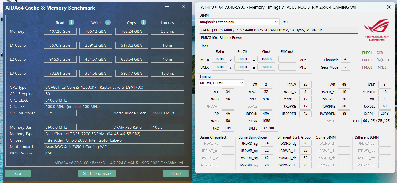
Task: Click tRFC value 576
Action: (266, 99)
